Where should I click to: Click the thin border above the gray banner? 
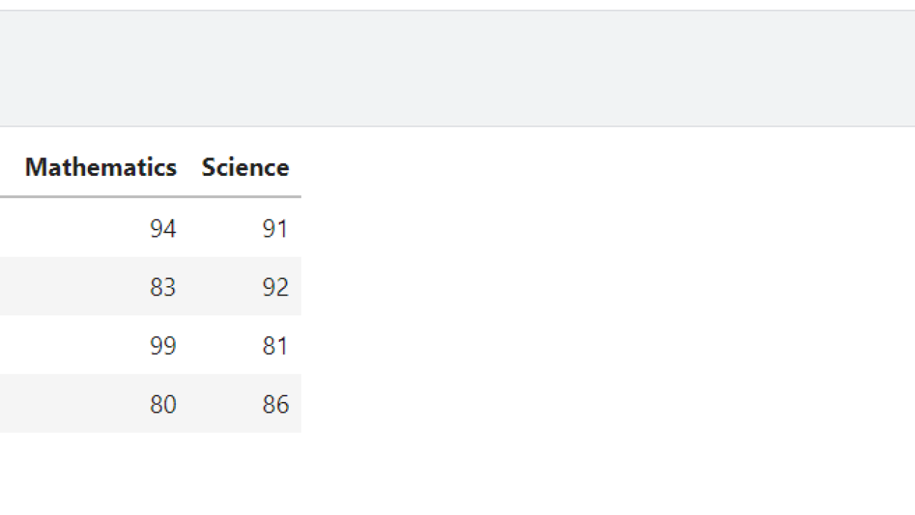(457, 11)
